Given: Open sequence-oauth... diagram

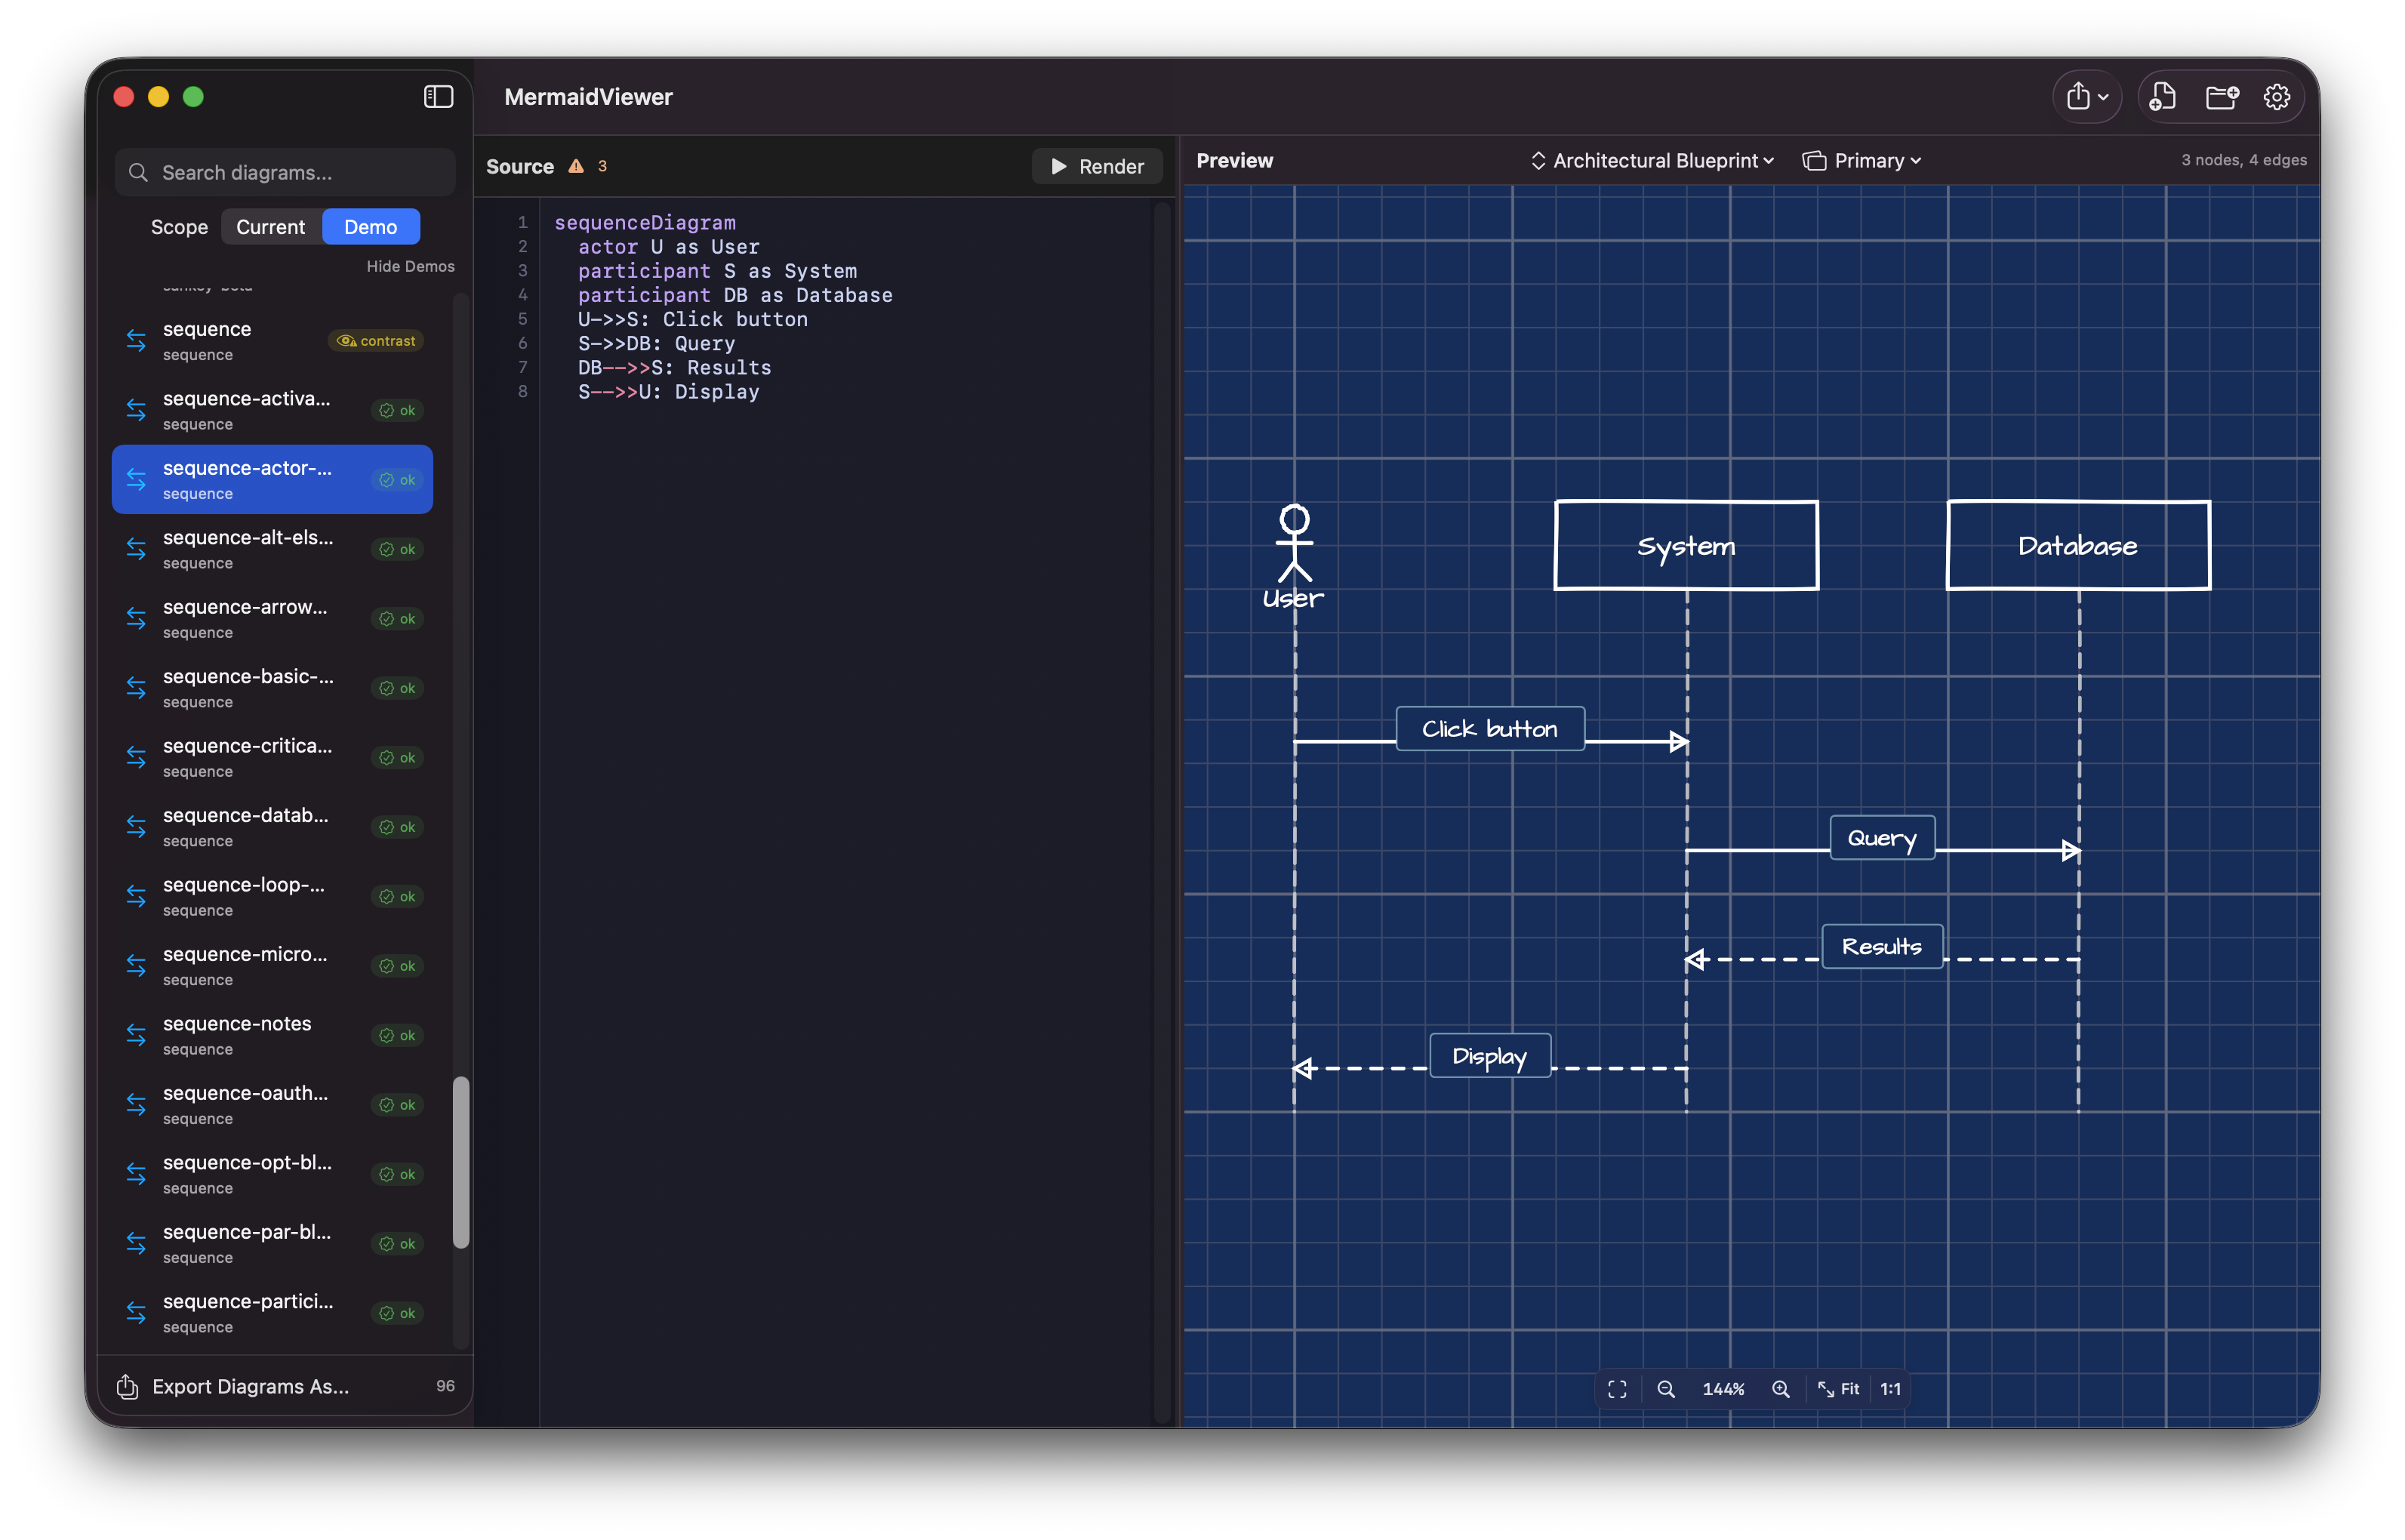Looking at the screenshot, I should point(272,1105).
